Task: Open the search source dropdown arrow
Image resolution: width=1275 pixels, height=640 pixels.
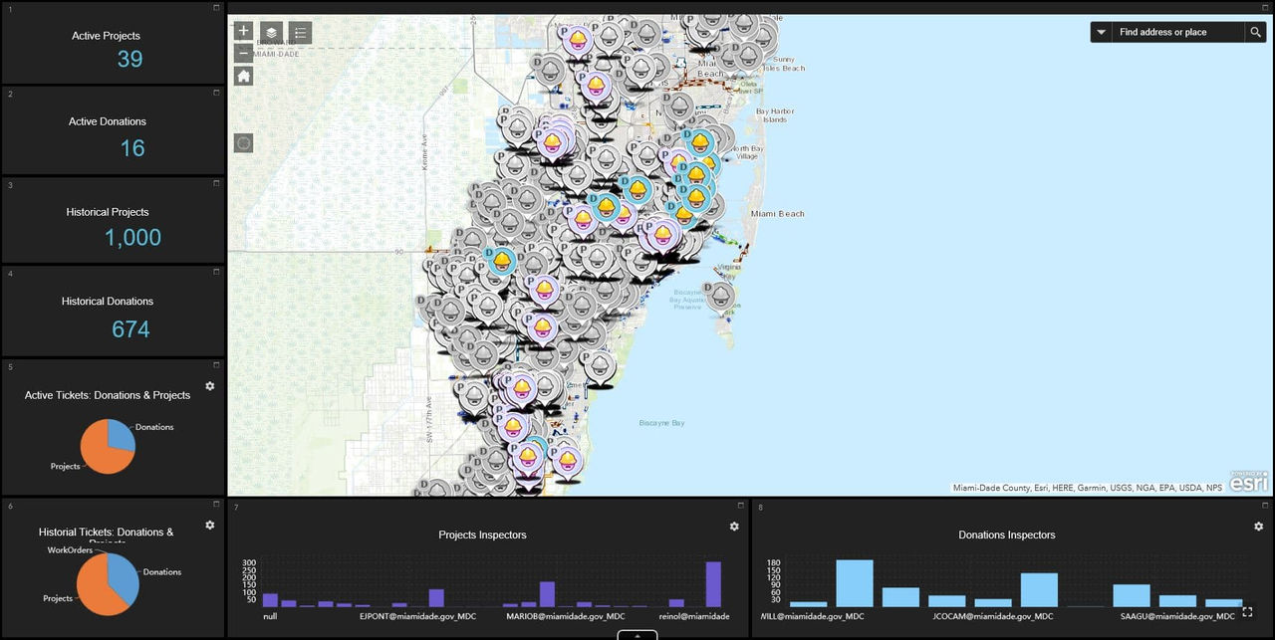Action: click(1101, 31)
